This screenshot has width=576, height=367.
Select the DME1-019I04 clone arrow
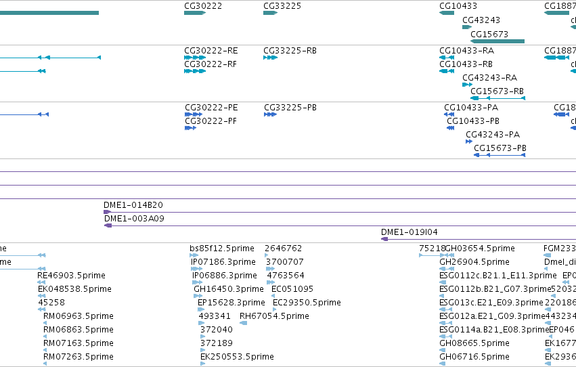pos(384,239)
